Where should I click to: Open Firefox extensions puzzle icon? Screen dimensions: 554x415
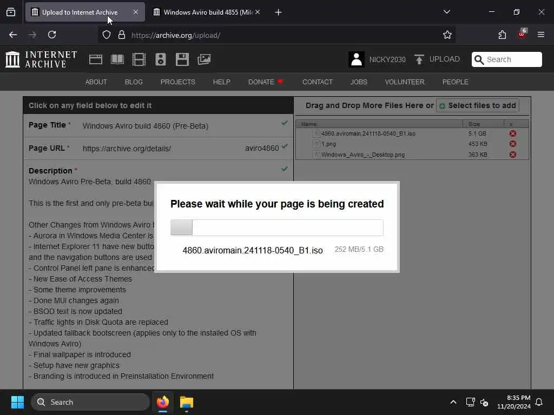pyautogui.click(x=502, y=35)
